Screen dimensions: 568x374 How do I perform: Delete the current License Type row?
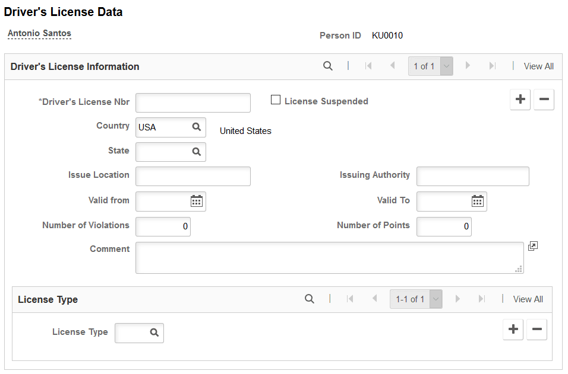click(537, 329)
